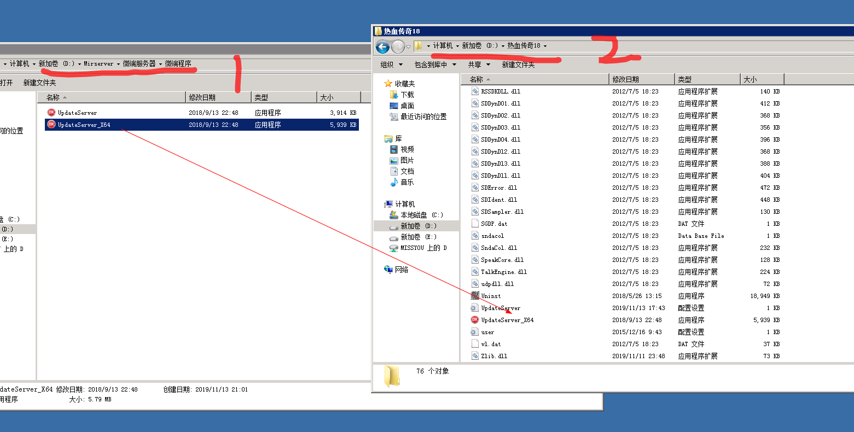The height and width of the screenshot is (432, 854).
Task: Select 新加卷 (D:) in right address bar
Action: [x=480, y=45]
